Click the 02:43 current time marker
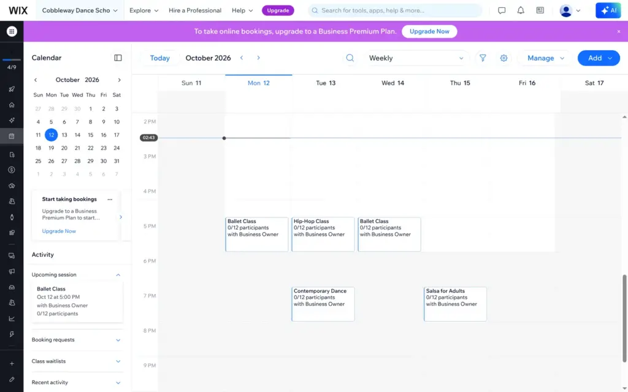 coord(148,138)
